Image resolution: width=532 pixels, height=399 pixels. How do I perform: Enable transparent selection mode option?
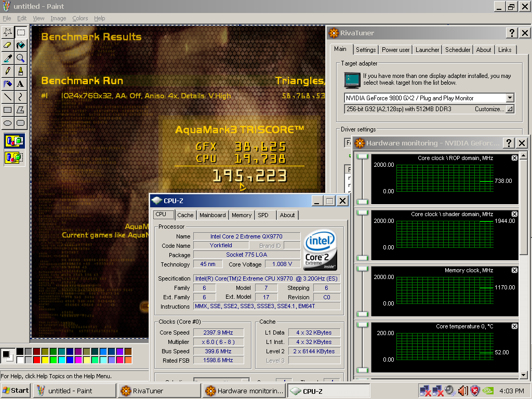(x=14, y=157)
